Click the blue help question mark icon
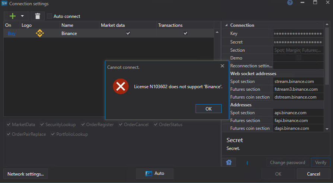 coord(290,3)
